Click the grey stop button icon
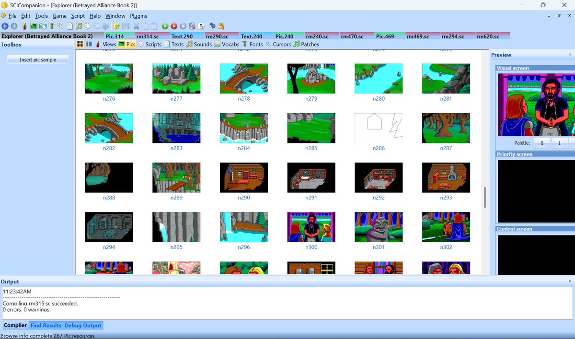575x339 pixels. click(x=183, y=26)
